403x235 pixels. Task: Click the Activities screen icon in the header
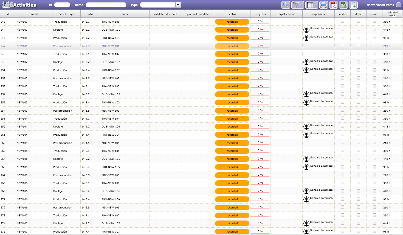(x=7, y=5)
